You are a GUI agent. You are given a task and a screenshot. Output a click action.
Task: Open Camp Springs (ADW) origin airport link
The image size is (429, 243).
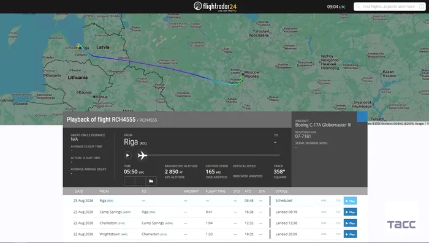(115, 212)
